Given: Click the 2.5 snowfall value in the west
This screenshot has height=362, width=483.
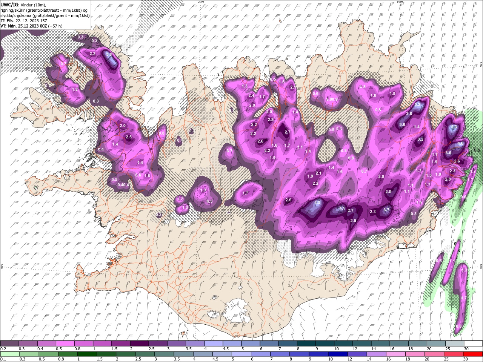Looking at the screenshot, I should point(129,137).
